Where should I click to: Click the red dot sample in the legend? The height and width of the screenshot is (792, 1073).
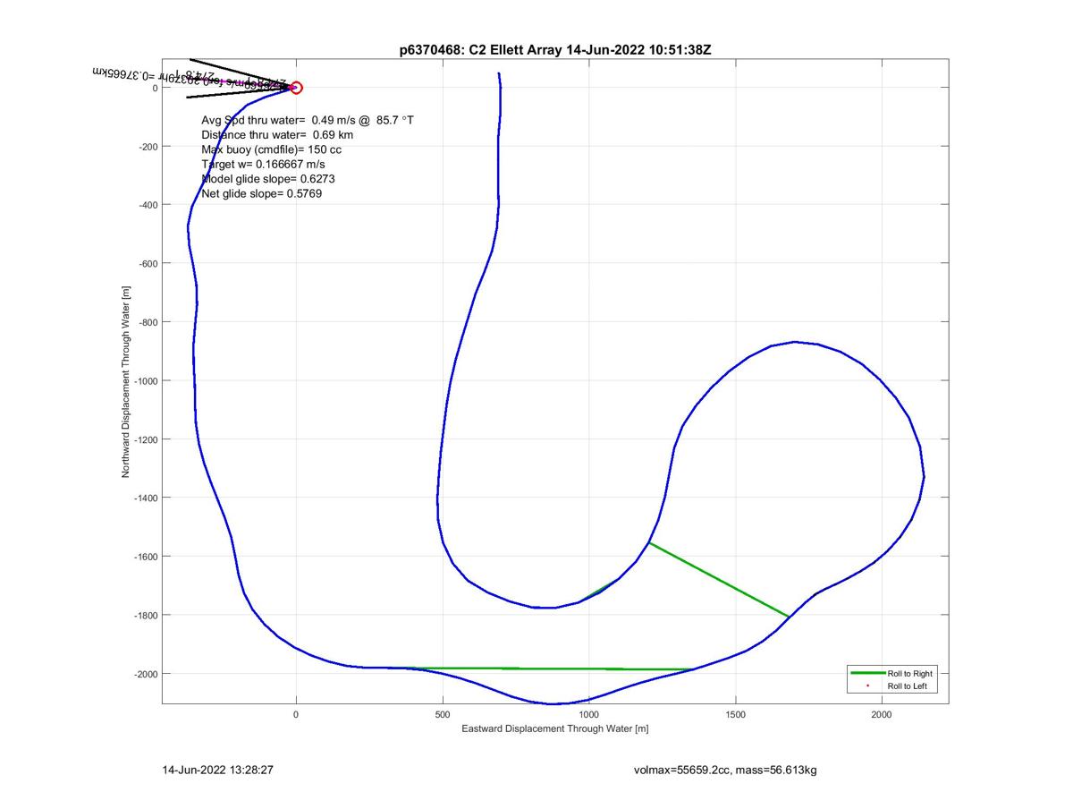pos(867,686)
